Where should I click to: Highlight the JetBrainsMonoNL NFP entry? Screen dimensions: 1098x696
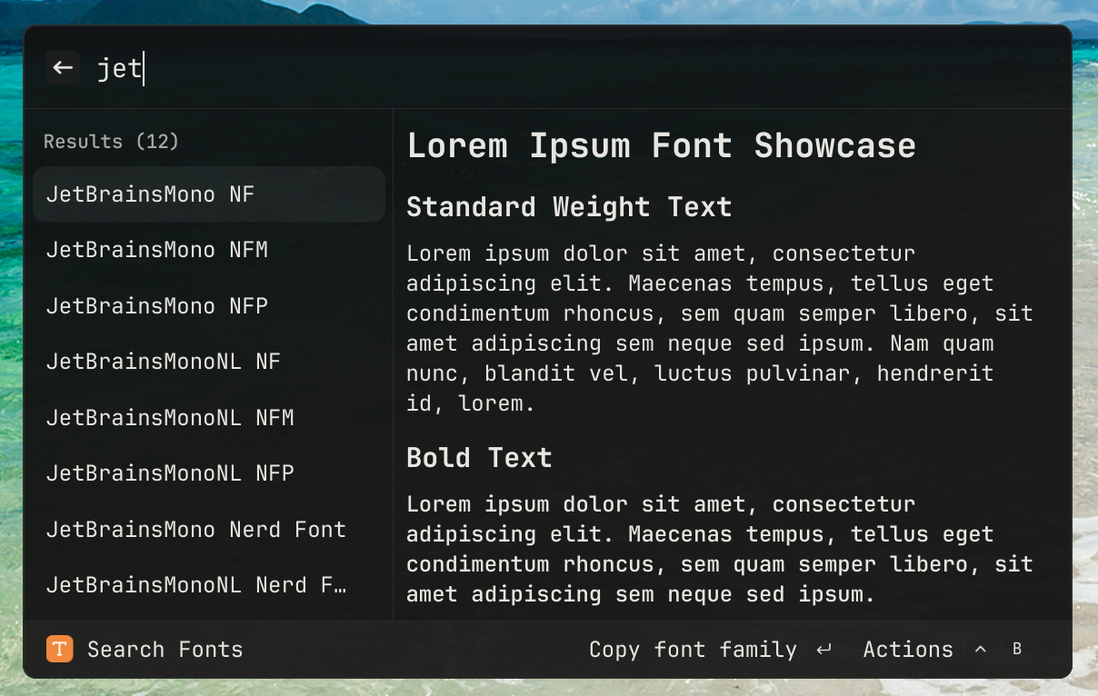pyautogui.click(x=208, y=473)
